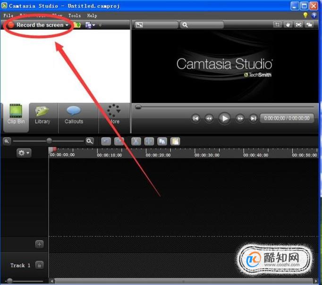
Task: Click the full screen preview icon
Action: click(x=298, y=25)
